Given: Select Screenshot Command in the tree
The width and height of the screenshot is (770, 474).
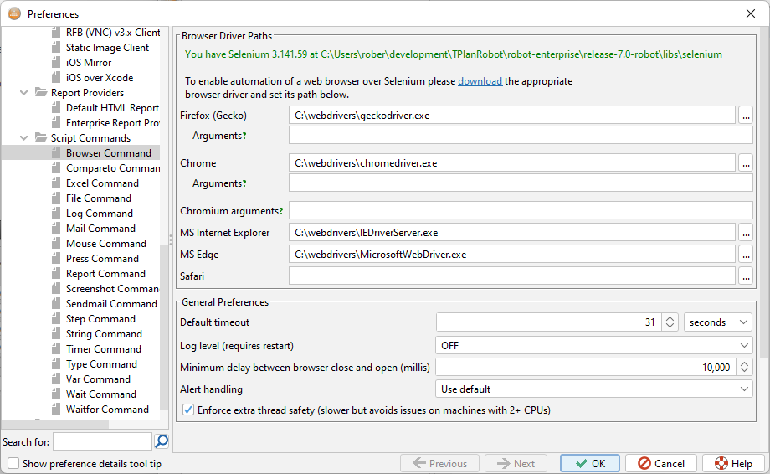Looking at the screenshot, I should (x=112, y=289).
